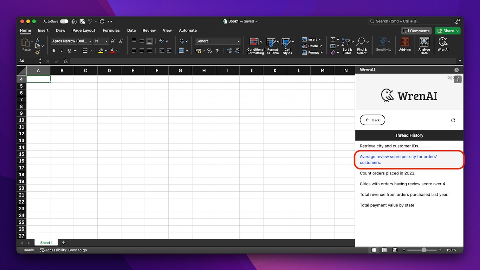
Task: Toggle Bold formatting
Action: point(54,51)
